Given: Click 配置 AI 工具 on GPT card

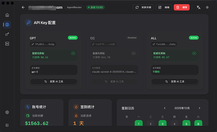Looking at the screenshot, I should pos(54,81).
